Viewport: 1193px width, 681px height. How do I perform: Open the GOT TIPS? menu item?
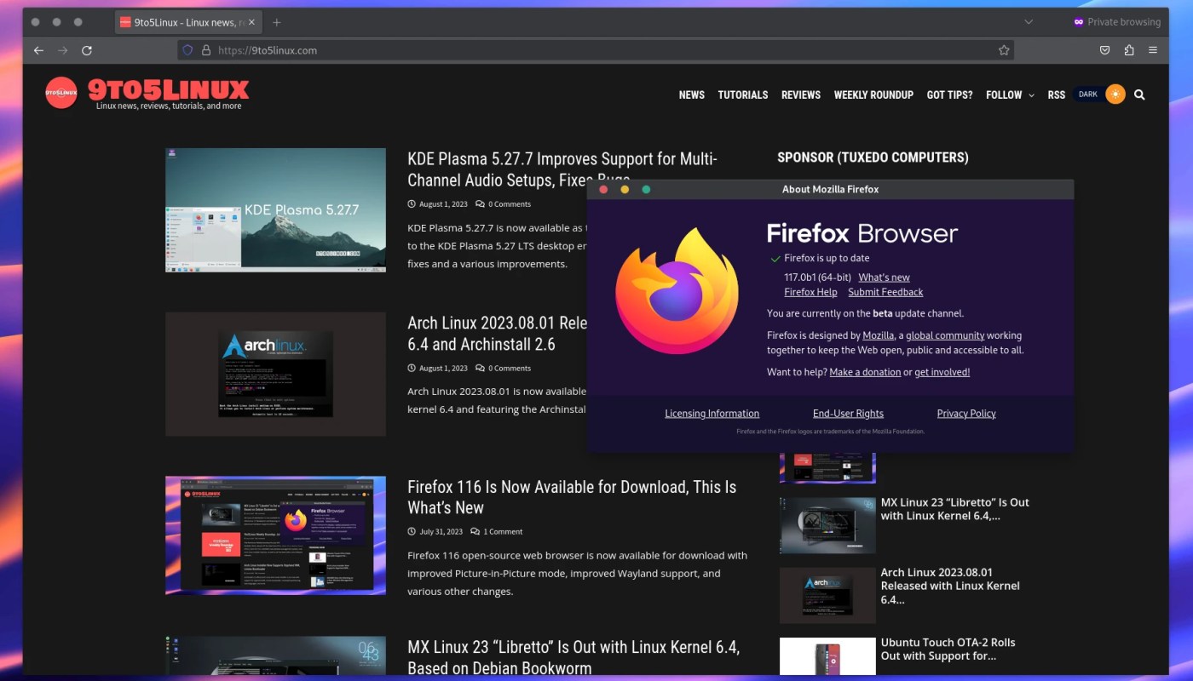[949, 94]
